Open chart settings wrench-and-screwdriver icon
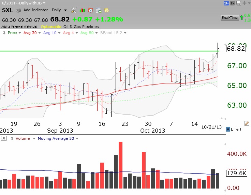Screen dimensions: 251x195 tap(74, 10)
